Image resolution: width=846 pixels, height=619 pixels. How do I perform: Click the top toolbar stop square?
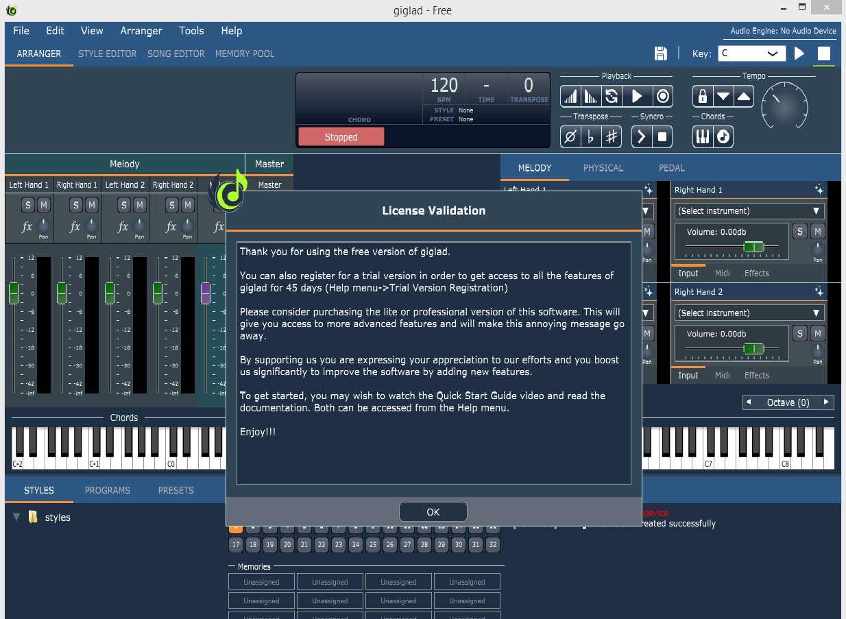pyautogui.click(x=824, y=53)
